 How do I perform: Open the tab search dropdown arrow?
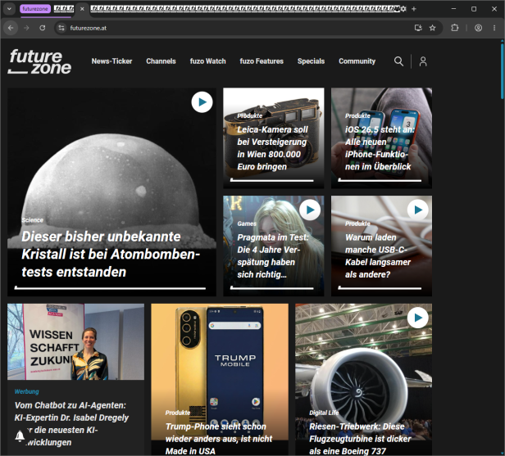coord(9,9)
